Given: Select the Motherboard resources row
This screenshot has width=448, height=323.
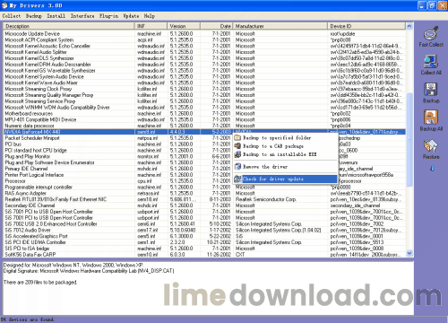Looking at the screenshot, I should [204, 113].
